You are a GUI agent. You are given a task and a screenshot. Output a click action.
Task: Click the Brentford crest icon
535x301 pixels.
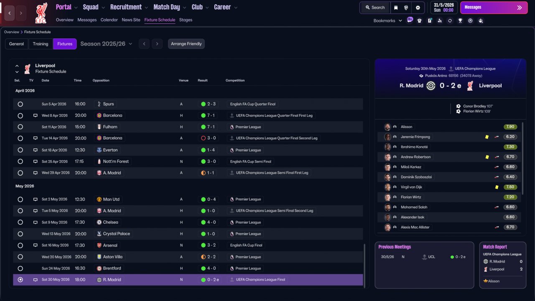click(x=99, y=268)
